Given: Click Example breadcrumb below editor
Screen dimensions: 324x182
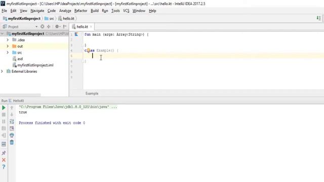Looking at the screenshot, I should click(92, 94).
